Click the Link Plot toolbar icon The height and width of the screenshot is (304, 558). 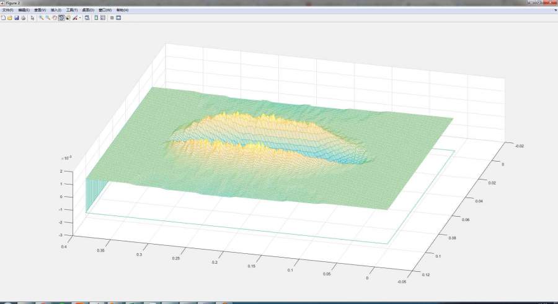pyautogui.click(x=87, y=18)
